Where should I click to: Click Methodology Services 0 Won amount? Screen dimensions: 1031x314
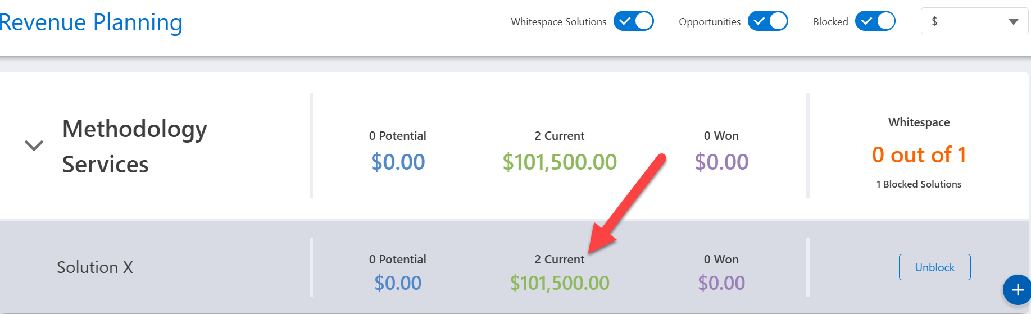[x=721, y=162]
